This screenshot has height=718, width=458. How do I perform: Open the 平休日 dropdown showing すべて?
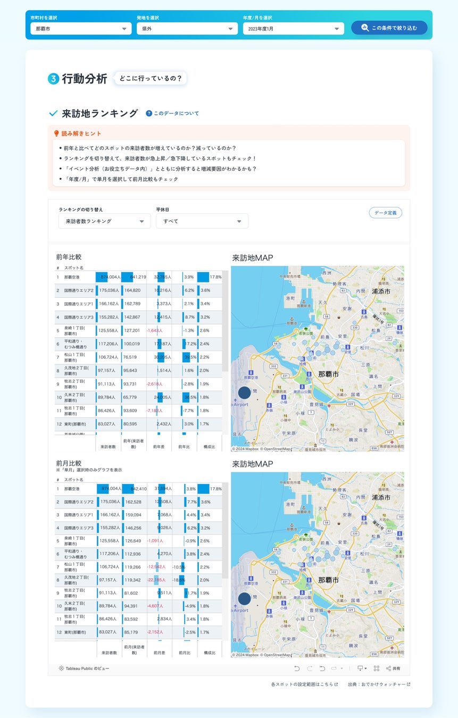pyautogui.click(x=202, y=221)
